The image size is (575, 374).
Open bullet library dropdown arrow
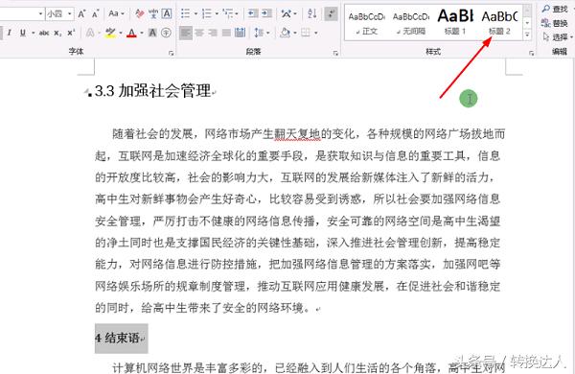pos(195,14)
